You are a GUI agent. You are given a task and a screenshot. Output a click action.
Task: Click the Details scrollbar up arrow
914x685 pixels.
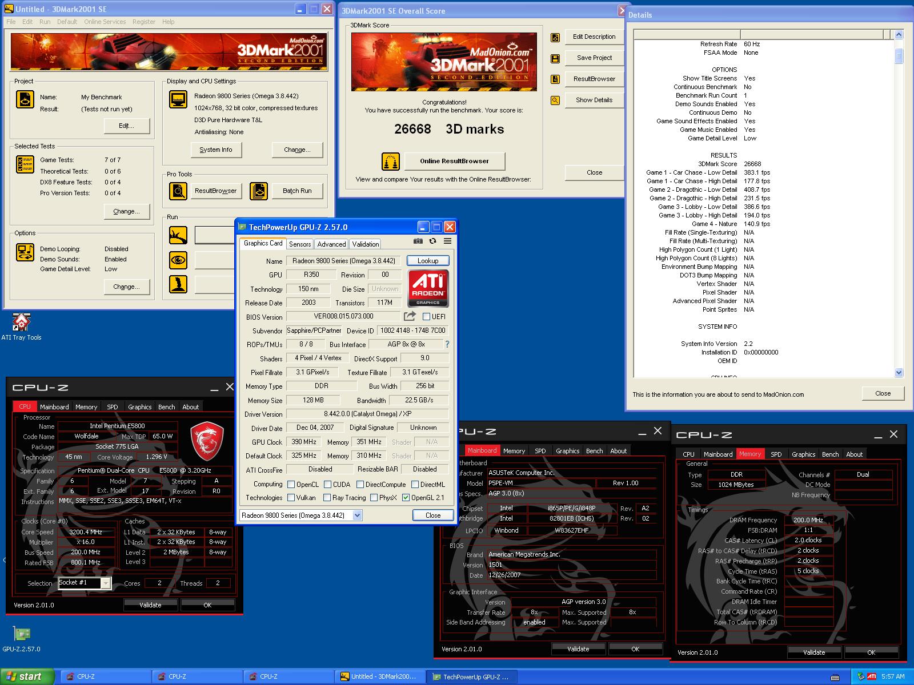coord(899,35)
